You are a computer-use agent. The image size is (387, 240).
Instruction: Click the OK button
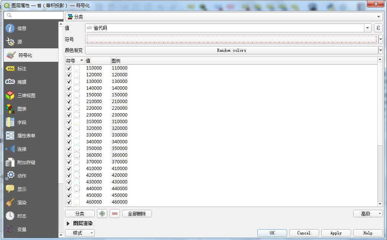click(x=272, y=233)
